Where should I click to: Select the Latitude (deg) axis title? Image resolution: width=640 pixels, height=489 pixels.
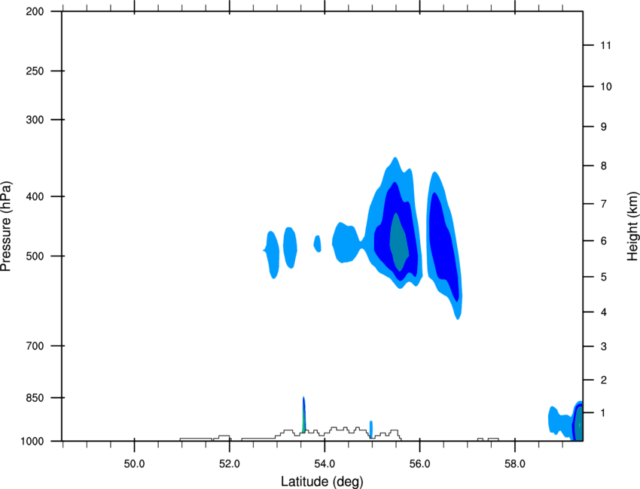click(x=322, y=481)
